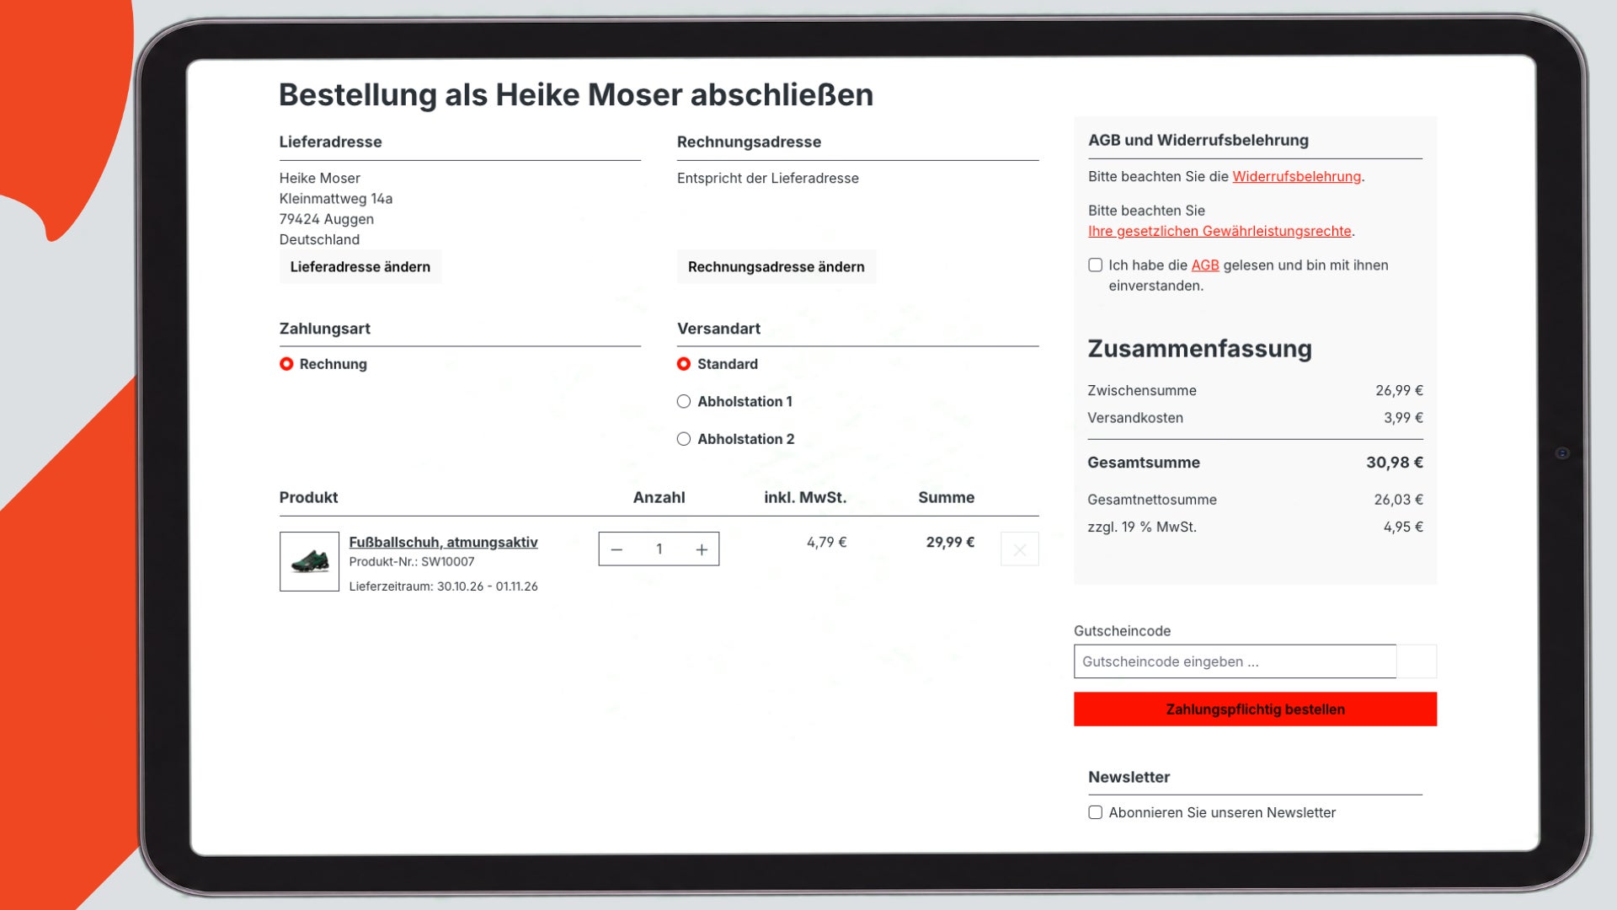Image resolution: width=1617 pixels, height=910 pixels.
Task: Open the Fußballschuh product thumbnail
Action: point(309,561)
